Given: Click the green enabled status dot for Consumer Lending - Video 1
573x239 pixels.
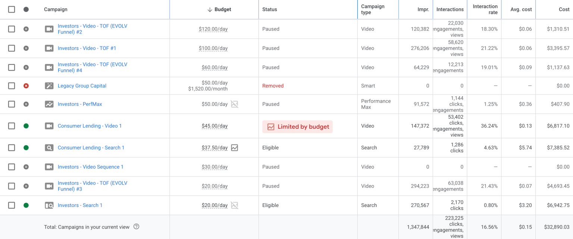Looking at the screenshot, I should click(26, 126).
